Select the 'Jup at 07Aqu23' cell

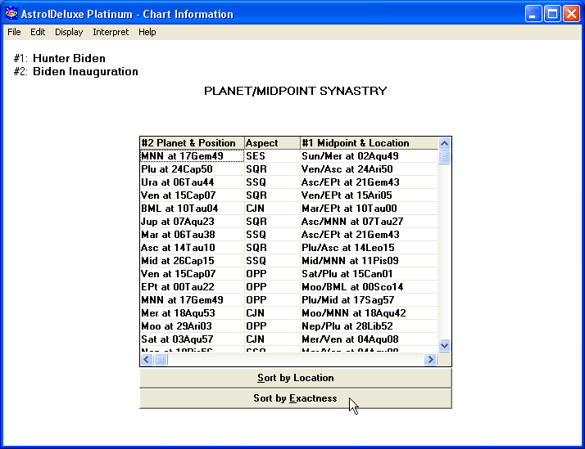(193, 221)
